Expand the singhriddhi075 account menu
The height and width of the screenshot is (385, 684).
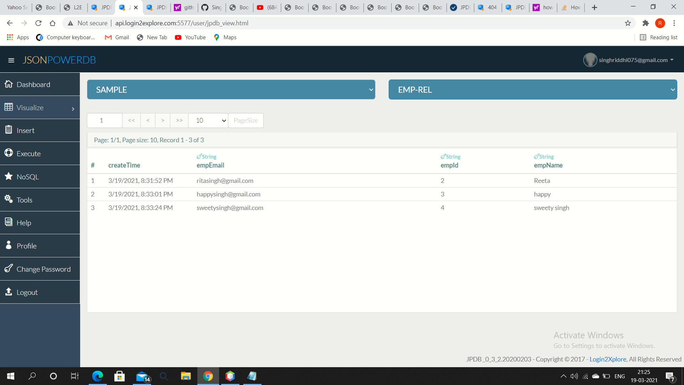(x=633, y=60)
